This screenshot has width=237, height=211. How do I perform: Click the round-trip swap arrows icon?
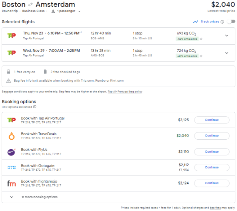(x=30, y=5)
